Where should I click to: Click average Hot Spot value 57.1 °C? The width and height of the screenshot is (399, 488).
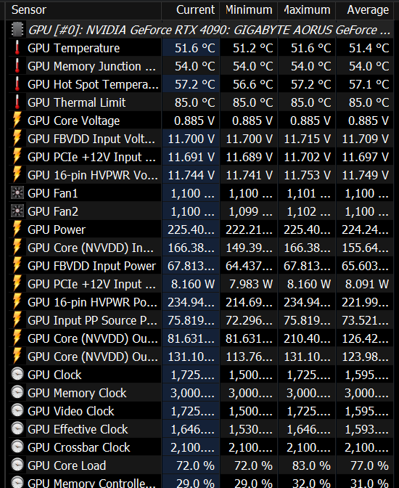(369, 84)
